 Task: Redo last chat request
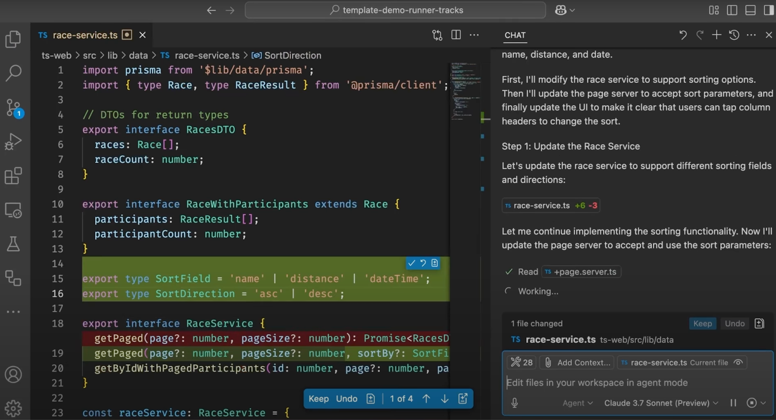700,35
